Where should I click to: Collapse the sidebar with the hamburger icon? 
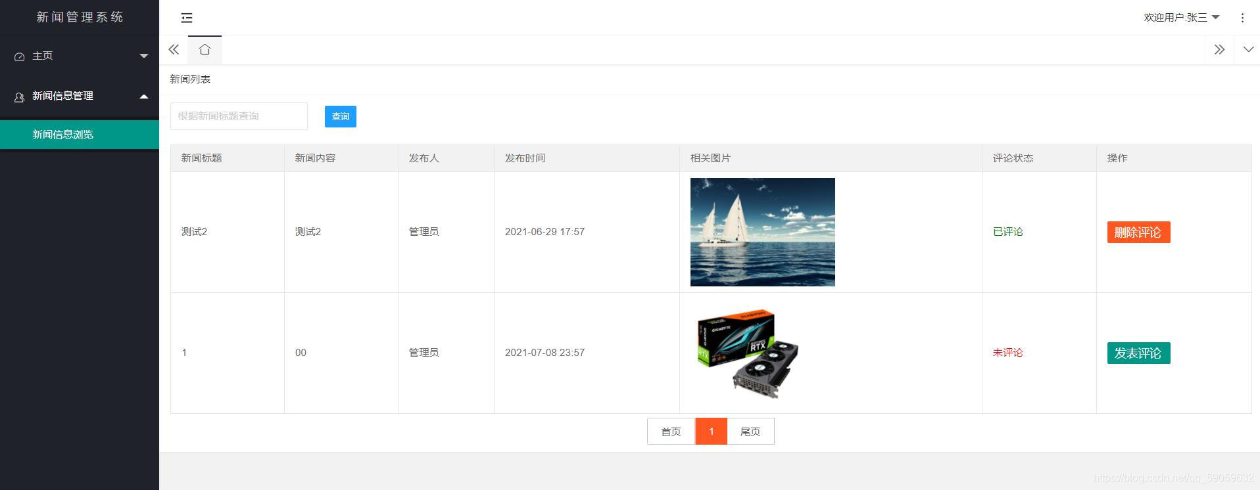click(187, 18)
